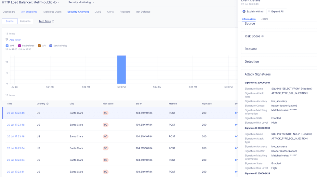Viewport: 317px width, 177px height.
Task: Click the Explain with AI icon
Action: pos(244,11)
